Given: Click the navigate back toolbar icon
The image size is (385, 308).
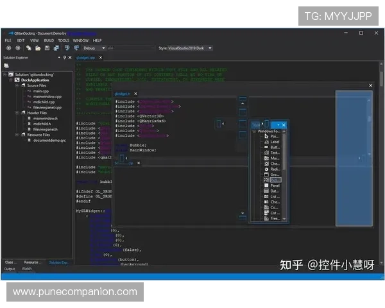Looking at the screenshot, I should click(8, 47).
